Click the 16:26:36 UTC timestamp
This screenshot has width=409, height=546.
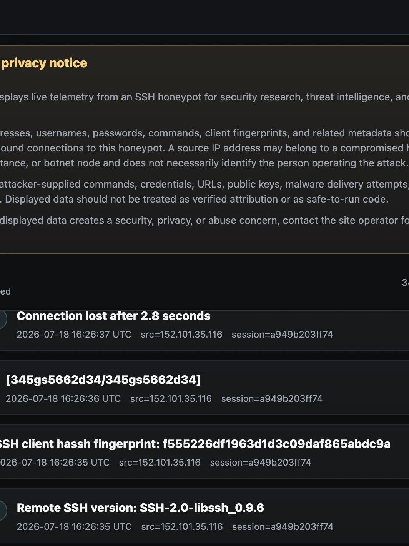tap(63, 399)
